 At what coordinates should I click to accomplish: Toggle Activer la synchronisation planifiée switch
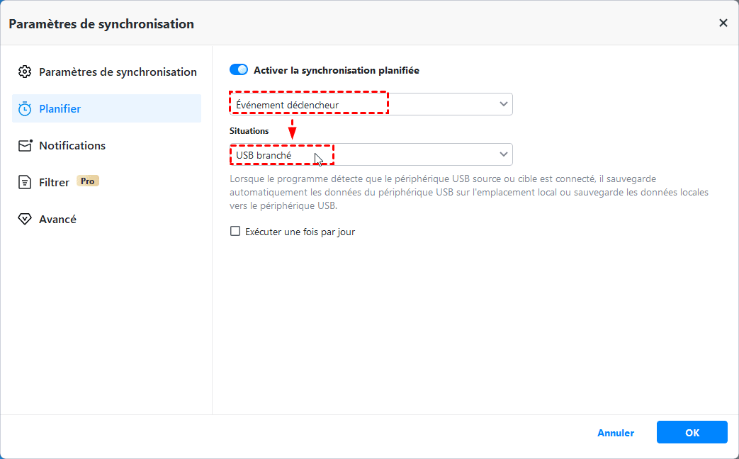click(239, 70)
